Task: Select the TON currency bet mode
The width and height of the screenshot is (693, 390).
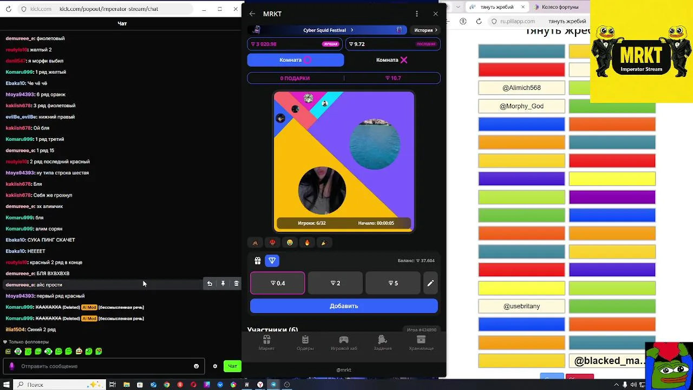Action: tap(272, 261)
